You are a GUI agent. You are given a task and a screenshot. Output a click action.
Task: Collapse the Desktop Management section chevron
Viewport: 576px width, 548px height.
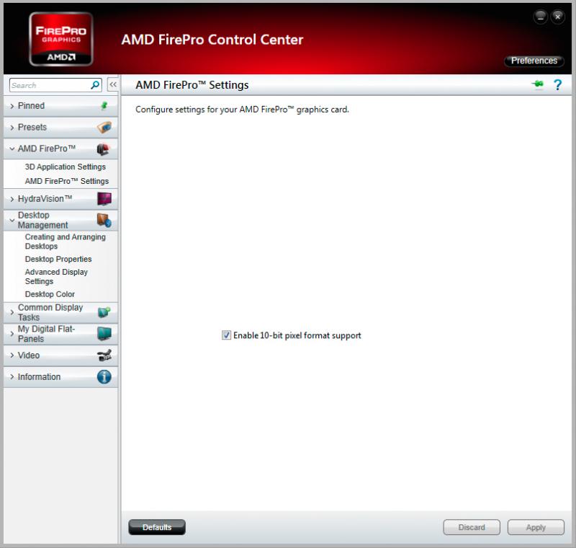coord(12,221)
